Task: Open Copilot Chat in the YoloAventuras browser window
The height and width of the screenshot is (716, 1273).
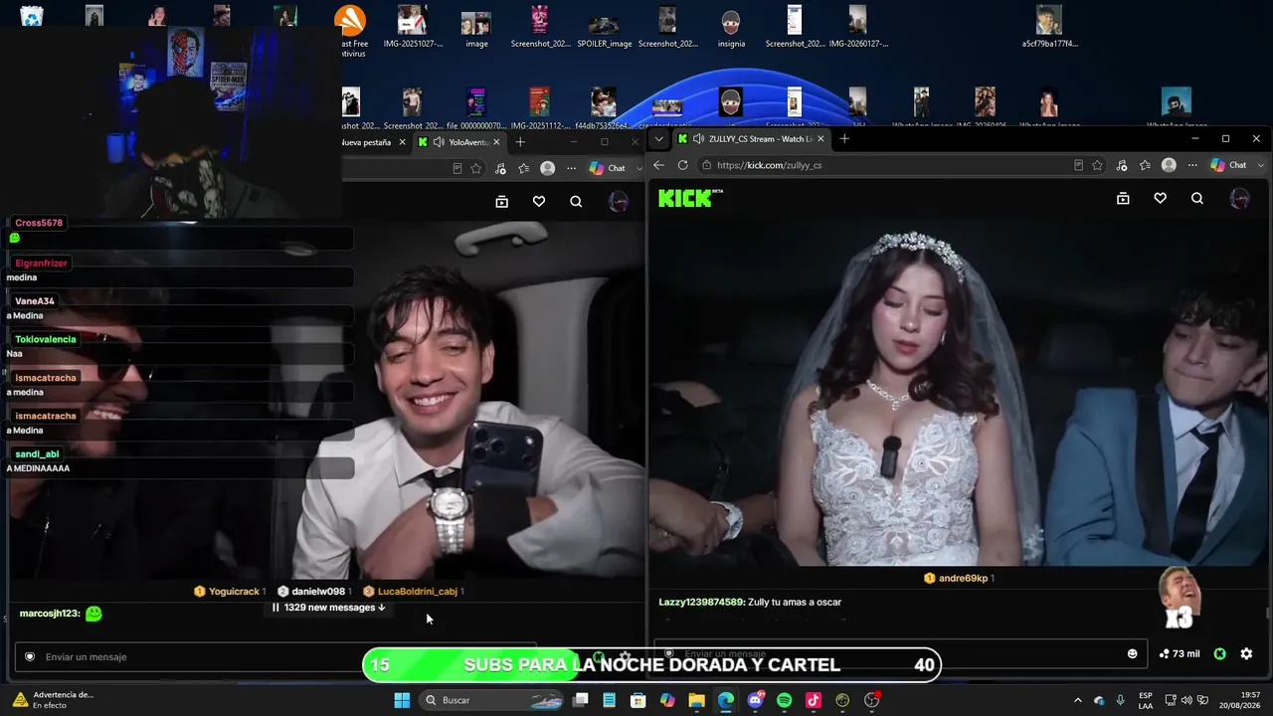Action: 608,168
